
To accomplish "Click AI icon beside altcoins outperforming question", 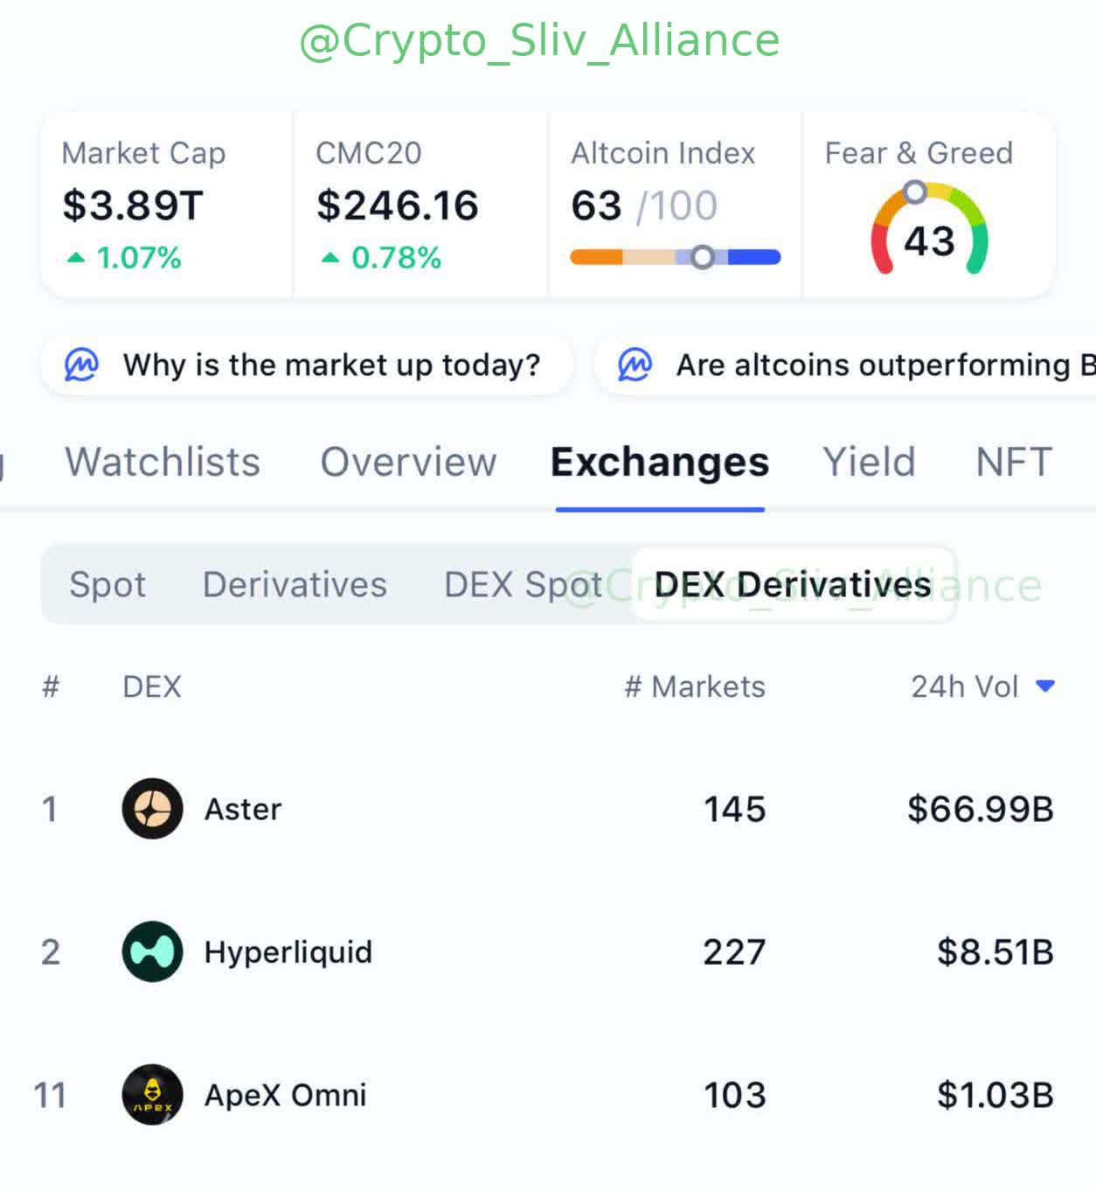I will 635,365.
